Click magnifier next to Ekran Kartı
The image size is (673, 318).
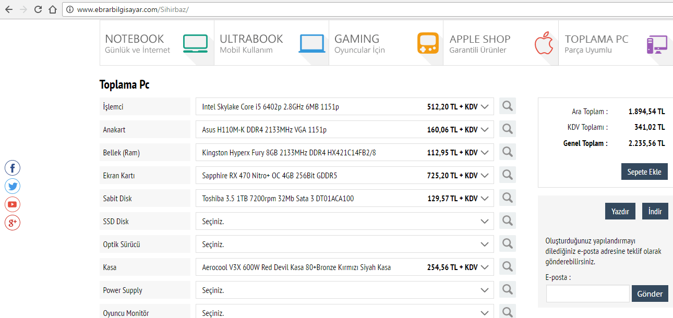click(508, 175)
